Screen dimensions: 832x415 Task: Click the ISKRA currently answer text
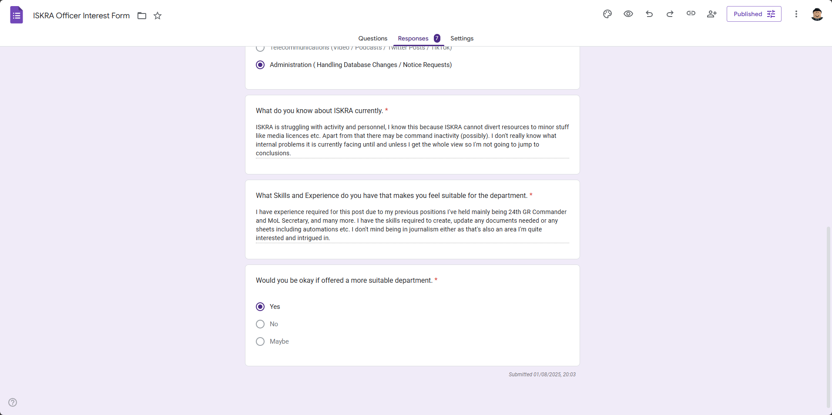pos(413,140)
